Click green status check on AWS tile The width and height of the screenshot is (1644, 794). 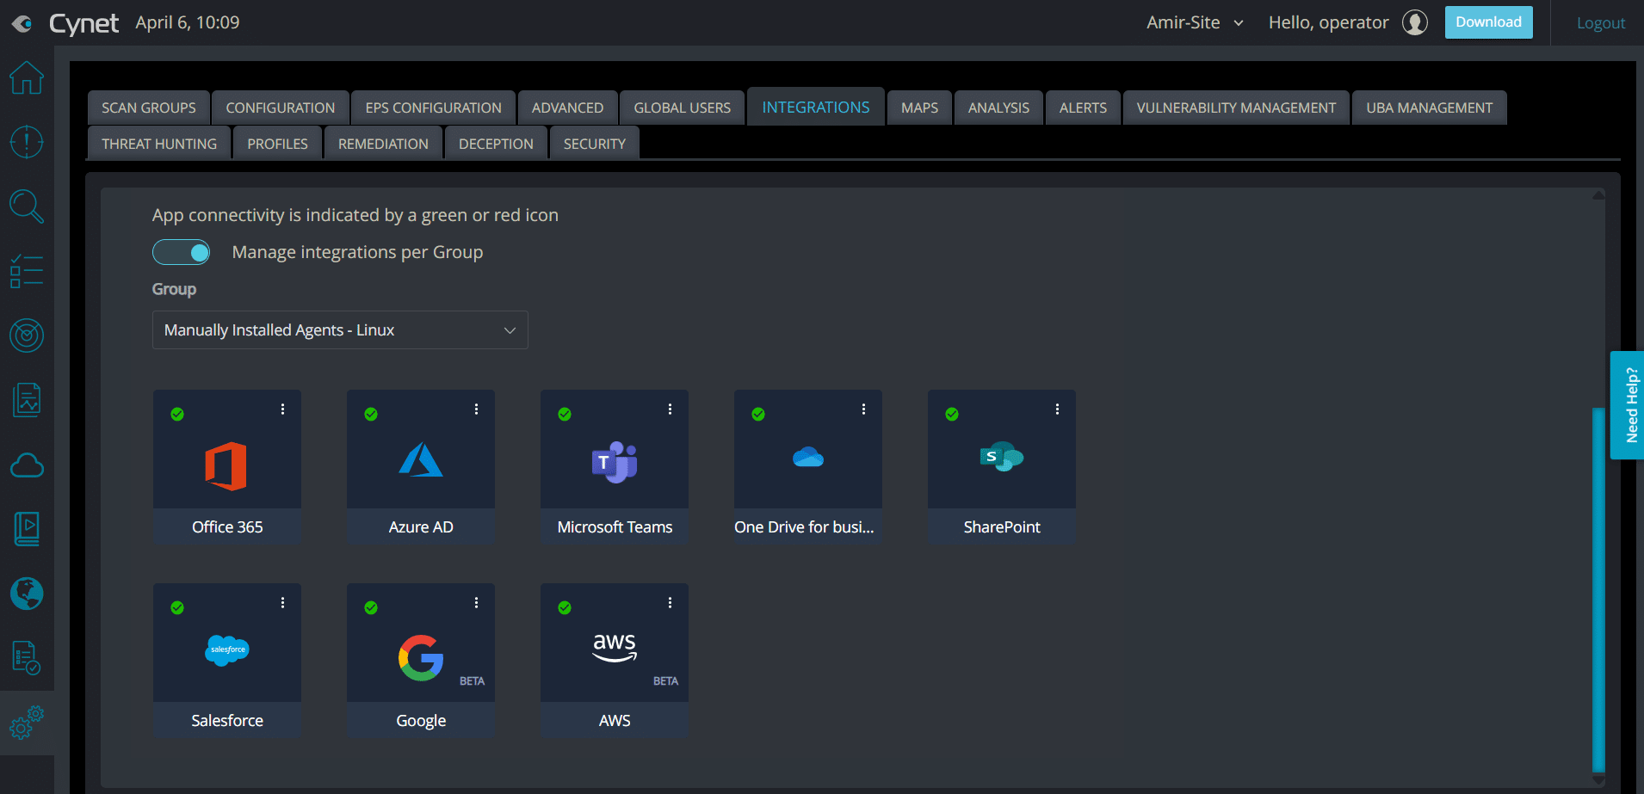coord(565,608)
